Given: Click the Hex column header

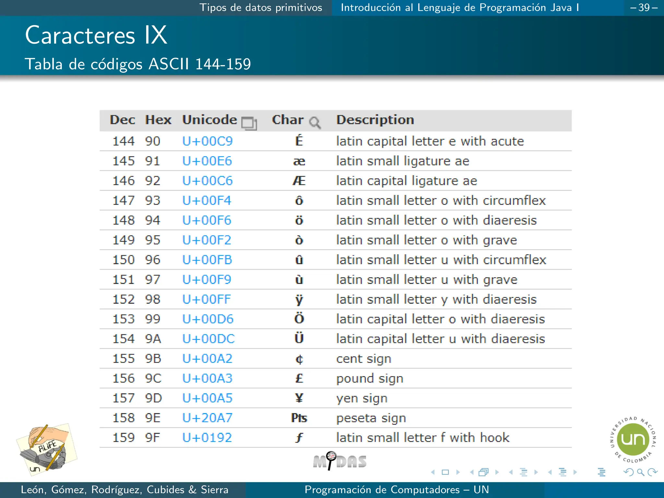Looking at the screenshot, I should click(158, 120).
